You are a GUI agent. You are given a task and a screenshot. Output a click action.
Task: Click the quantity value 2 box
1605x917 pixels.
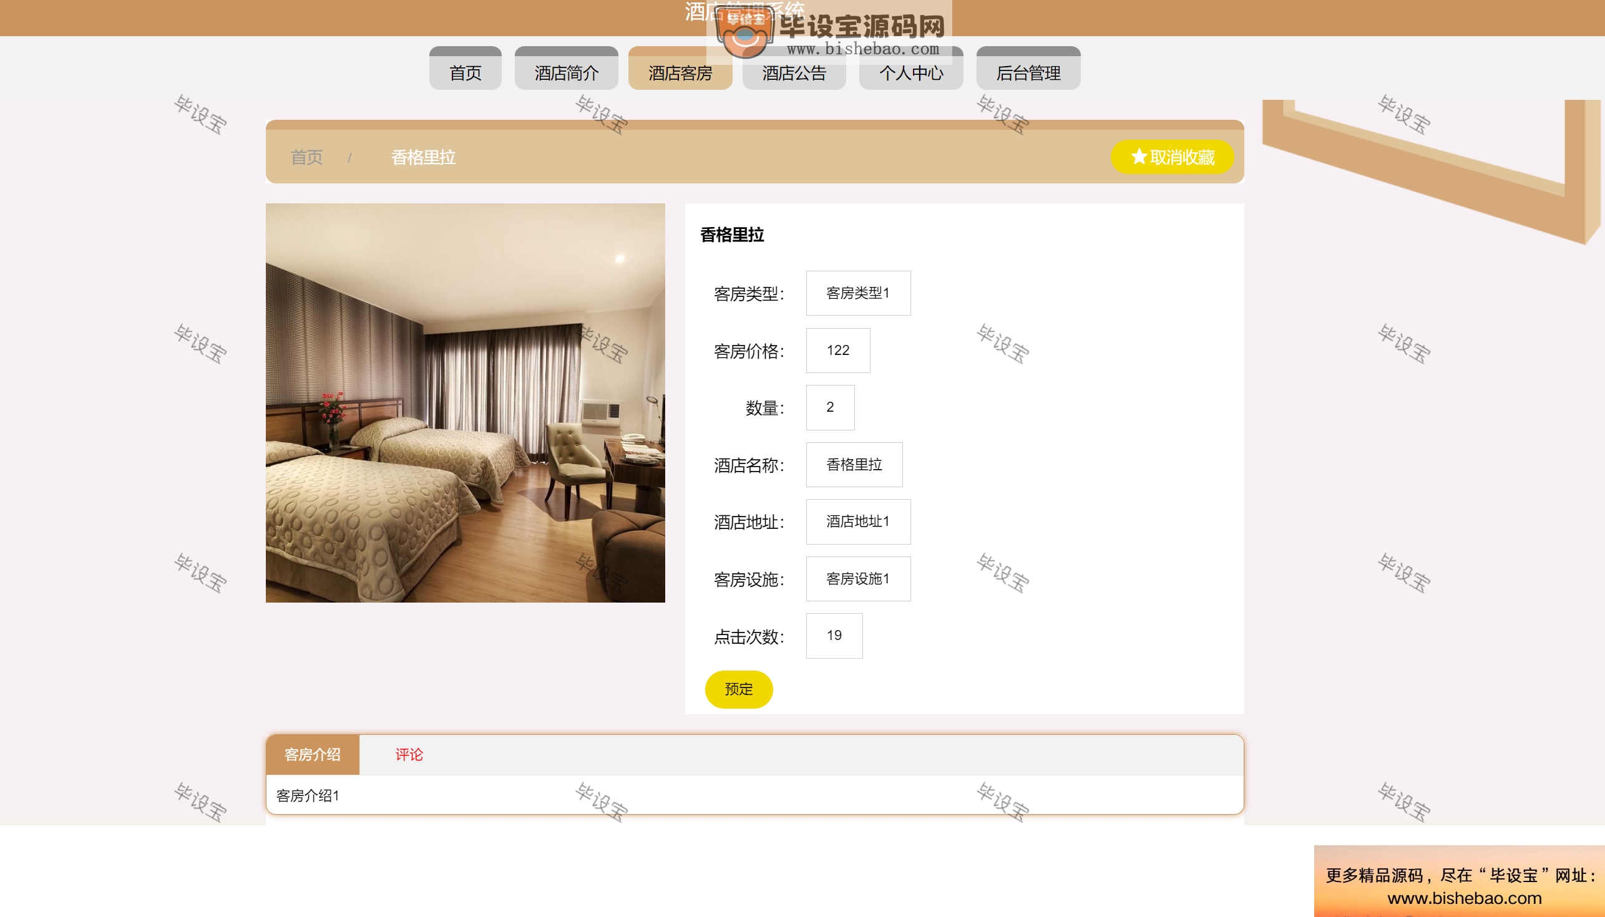pyautogui.click(x=830, y=407)
